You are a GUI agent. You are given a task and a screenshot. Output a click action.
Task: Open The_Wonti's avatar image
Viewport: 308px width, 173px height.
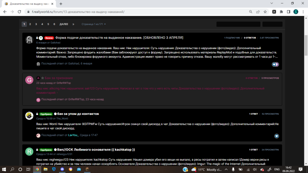(x=29, y=116)
